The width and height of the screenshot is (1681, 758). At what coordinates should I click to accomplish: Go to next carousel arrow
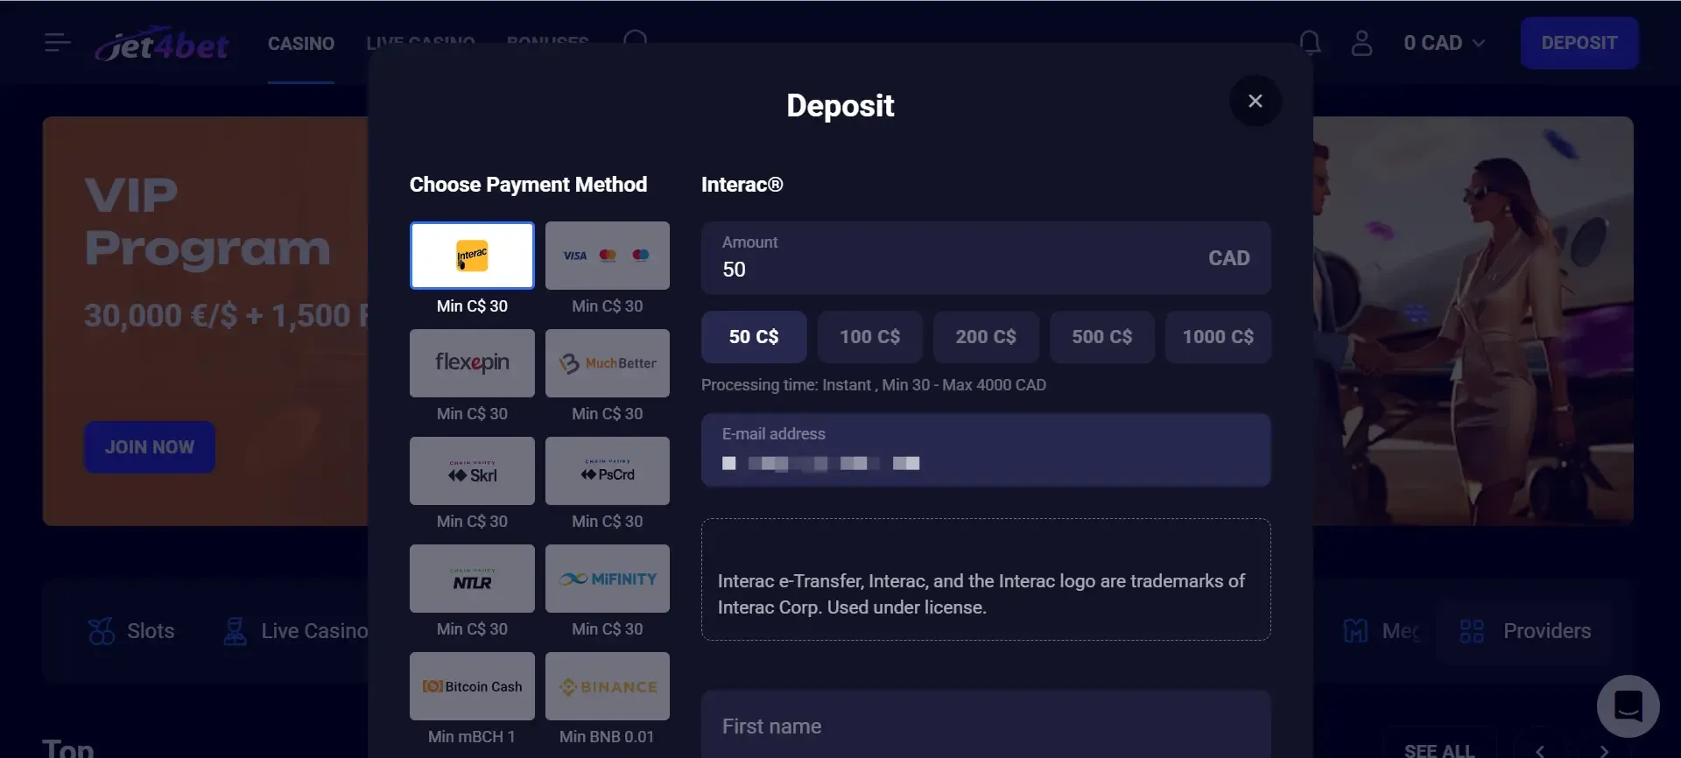(x=1604, y=750)
